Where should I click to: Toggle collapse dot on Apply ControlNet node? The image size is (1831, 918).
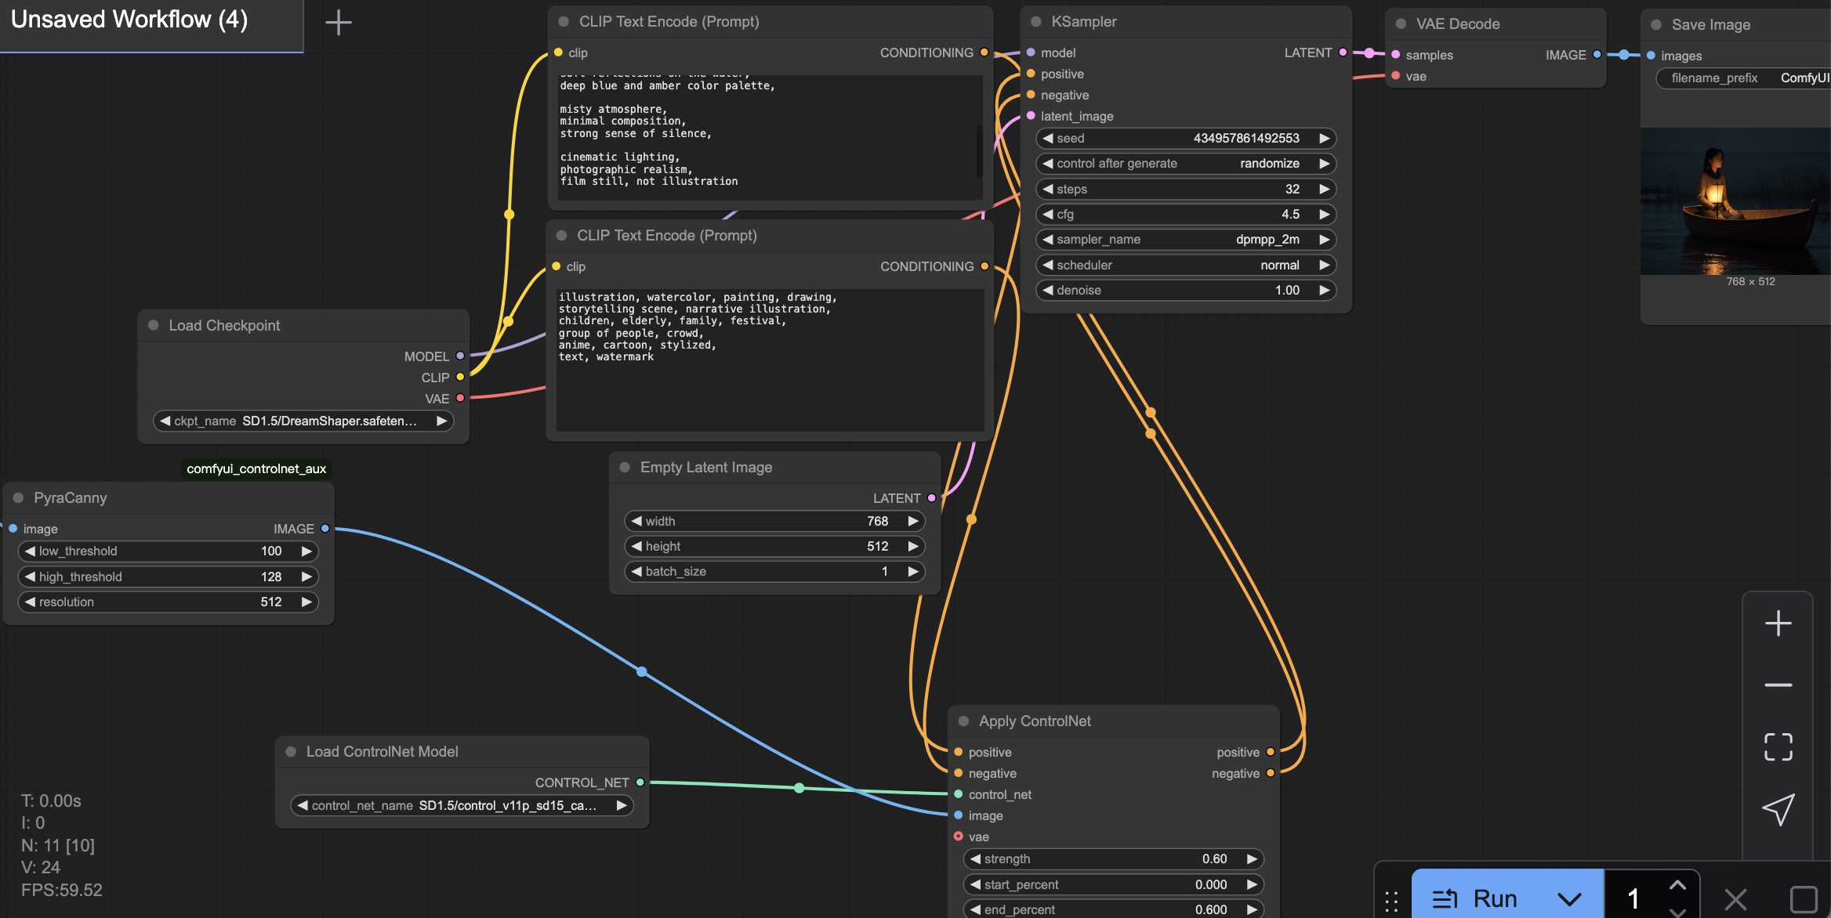[x=963, y=721]
